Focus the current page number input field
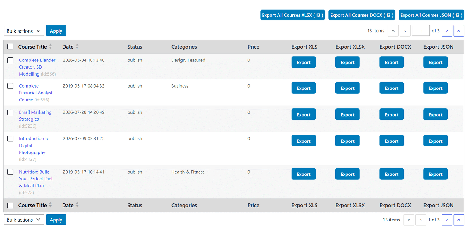This screenshot has height=236, width=468. 421,31
